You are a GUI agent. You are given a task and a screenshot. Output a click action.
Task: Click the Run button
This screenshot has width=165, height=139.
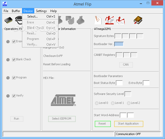tap(17, 119)
